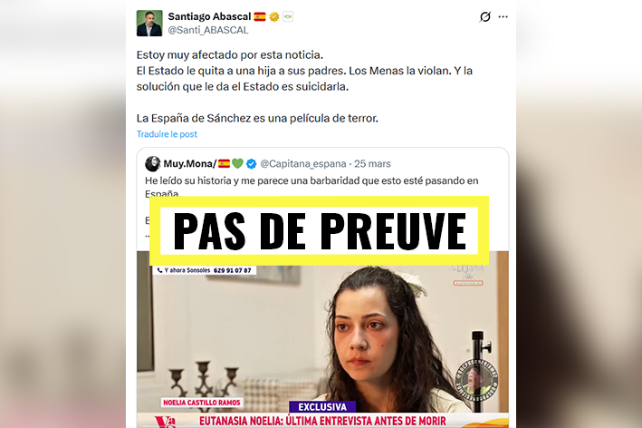The width and height of the screenshot is (642, 428).
Task: Click the gold verified badge next to Abascal
Action: 274,17
